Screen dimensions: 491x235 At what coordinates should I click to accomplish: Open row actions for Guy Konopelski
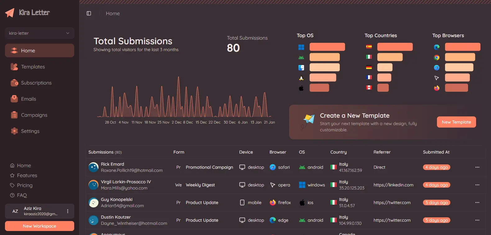coord(477,202)
